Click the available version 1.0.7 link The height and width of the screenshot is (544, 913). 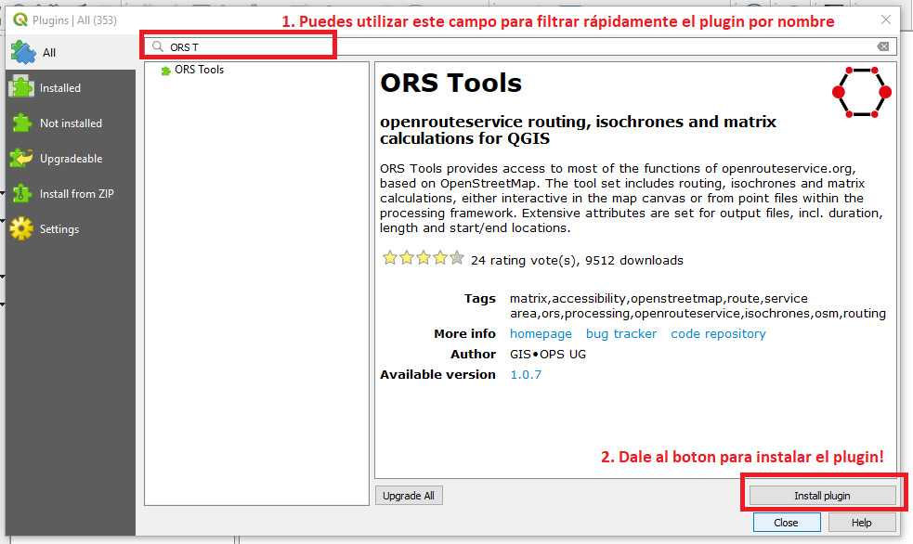point(526,375)
